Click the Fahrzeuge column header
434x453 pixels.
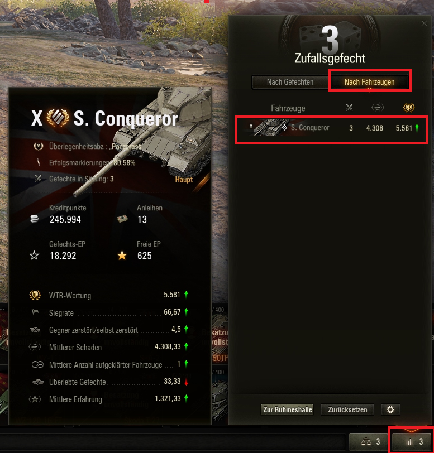[288, 108]
